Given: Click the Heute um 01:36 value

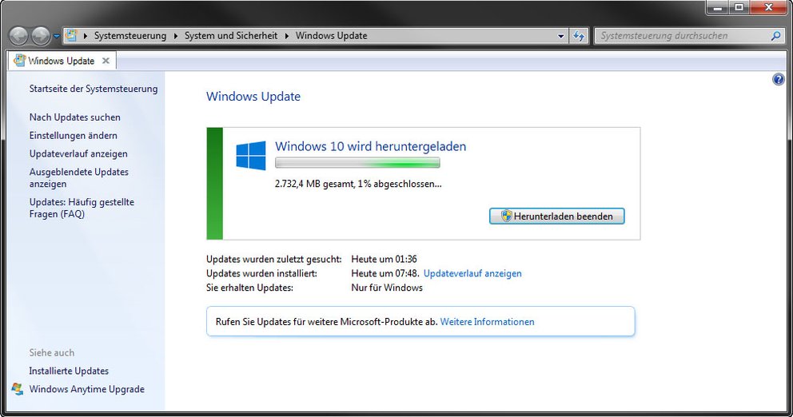Looking at the screenshot, I should point(384,260).
